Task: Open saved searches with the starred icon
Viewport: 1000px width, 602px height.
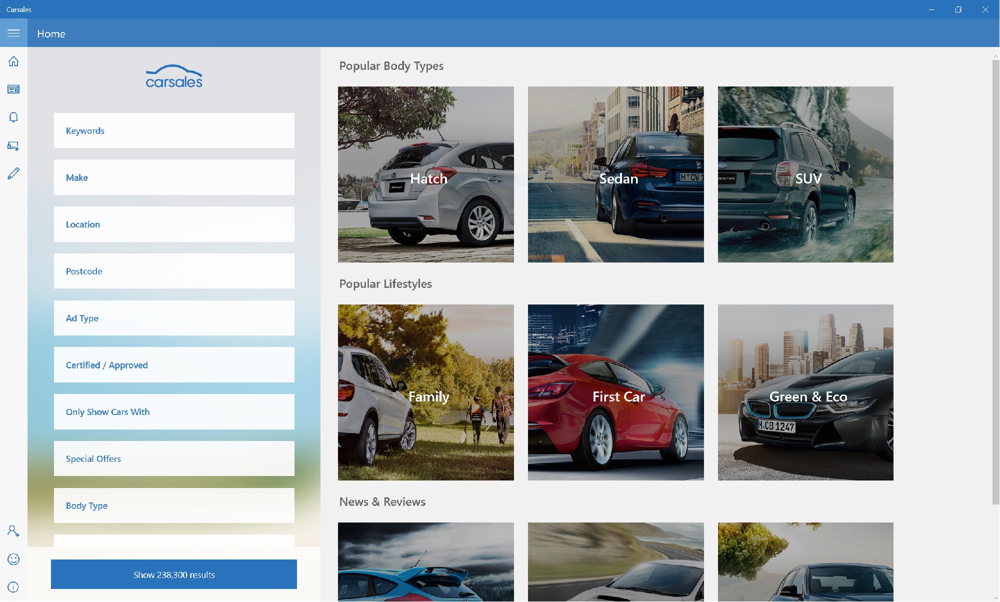Action: [13, 145]
